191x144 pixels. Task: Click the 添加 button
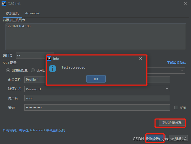(x=156, y=138)
